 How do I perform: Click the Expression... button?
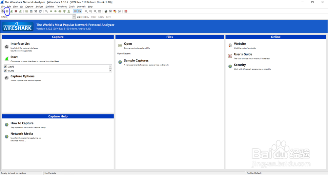coord(83,17)
